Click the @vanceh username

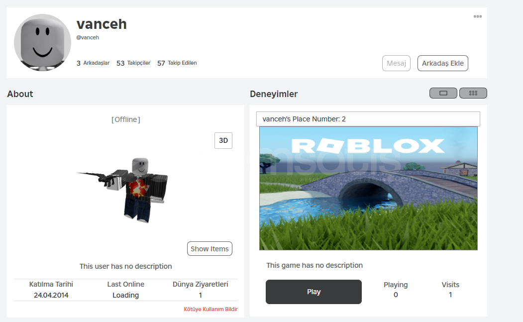pyautogui.click(x=88, y=37)
